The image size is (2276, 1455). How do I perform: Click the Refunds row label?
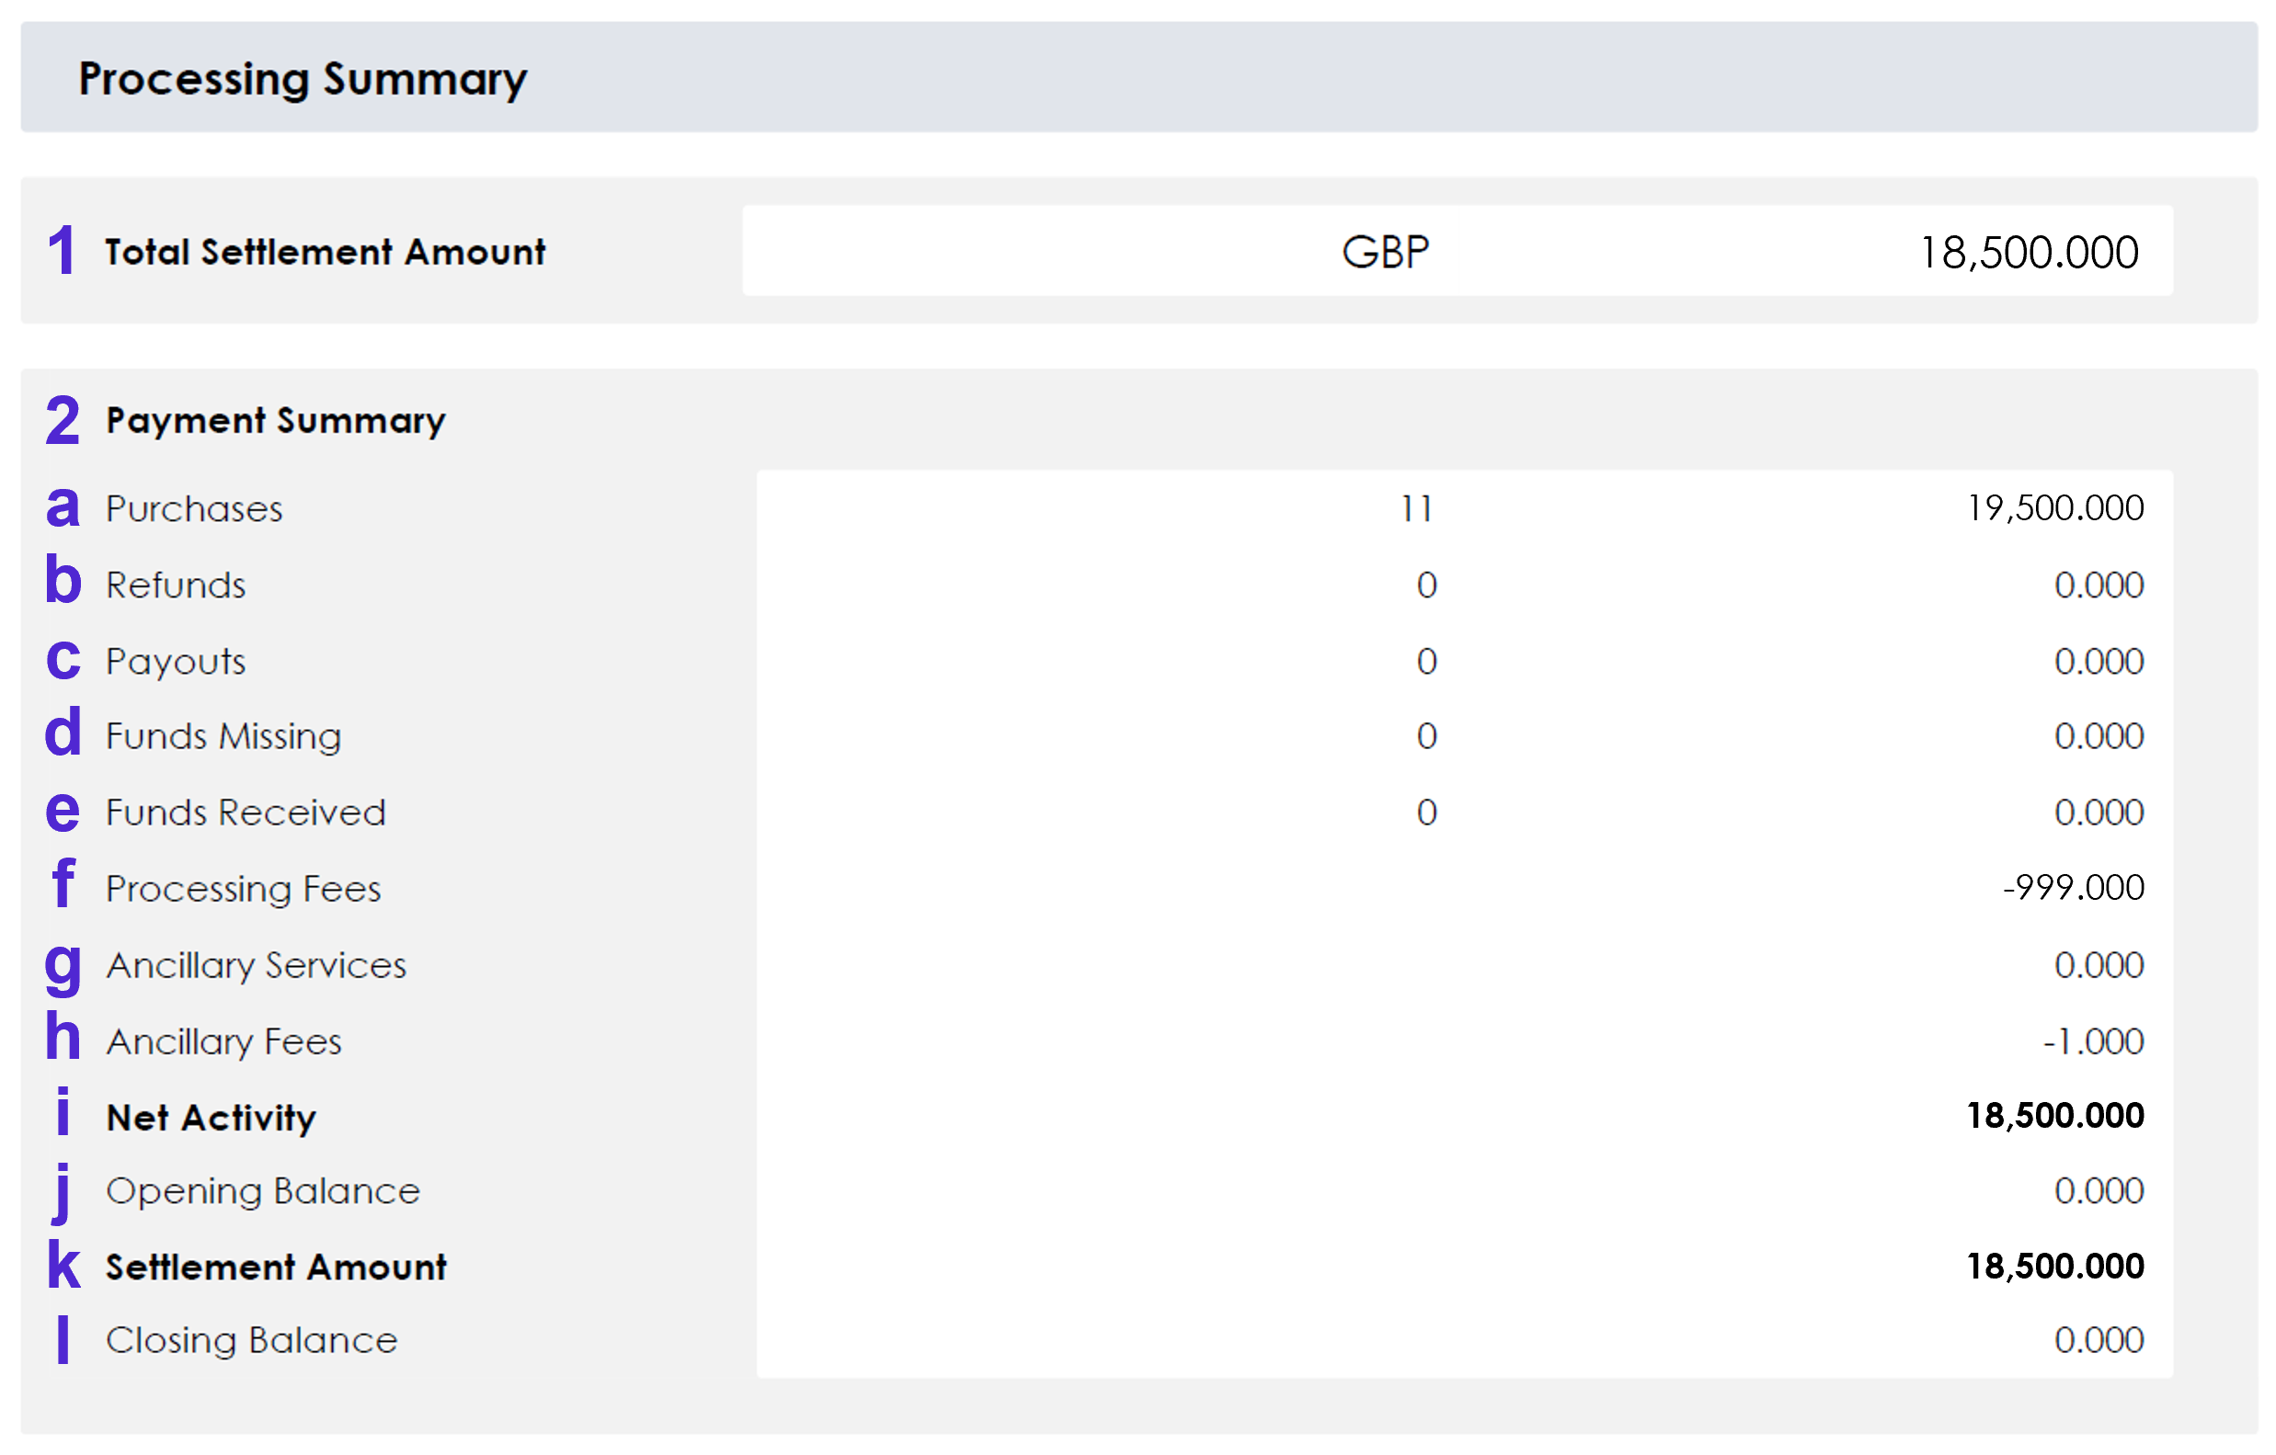click(x=176, y=585)
